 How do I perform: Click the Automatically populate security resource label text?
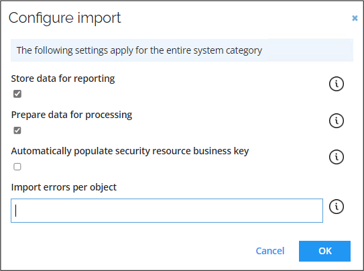[130, 151]
